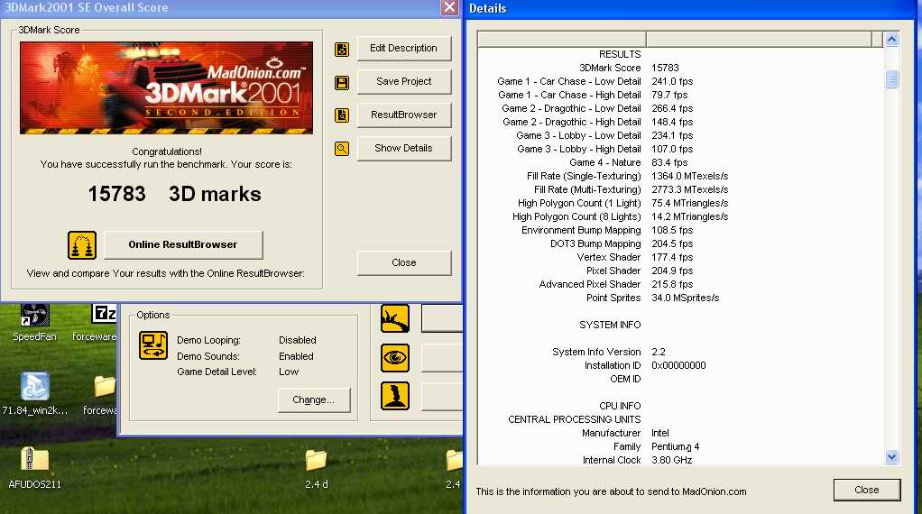This screenshot has height=514, width=922.
Task: Click 'Demo Sounds' Enabled value in Options
Action: pos(296,356)
